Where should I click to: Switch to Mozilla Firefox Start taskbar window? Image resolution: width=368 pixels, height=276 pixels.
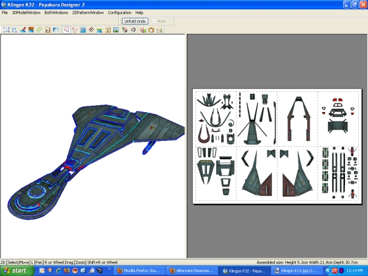tap(139, 271)
